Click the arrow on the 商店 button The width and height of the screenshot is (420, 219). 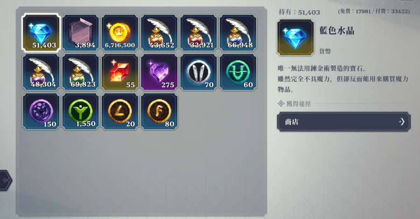pyautogui.click(x=402, y=122)
